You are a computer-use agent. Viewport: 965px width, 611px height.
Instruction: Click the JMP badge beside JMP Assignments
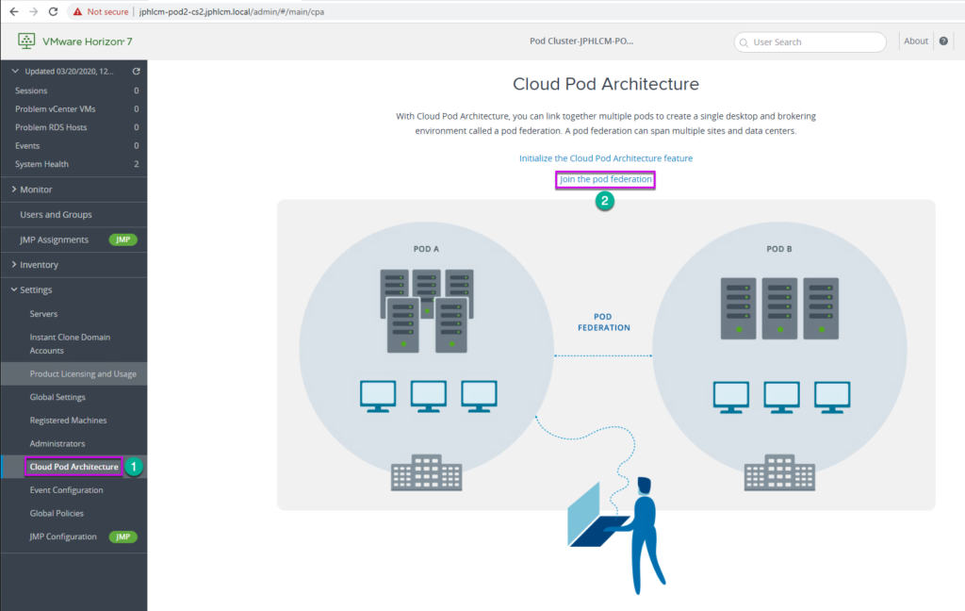123,239
